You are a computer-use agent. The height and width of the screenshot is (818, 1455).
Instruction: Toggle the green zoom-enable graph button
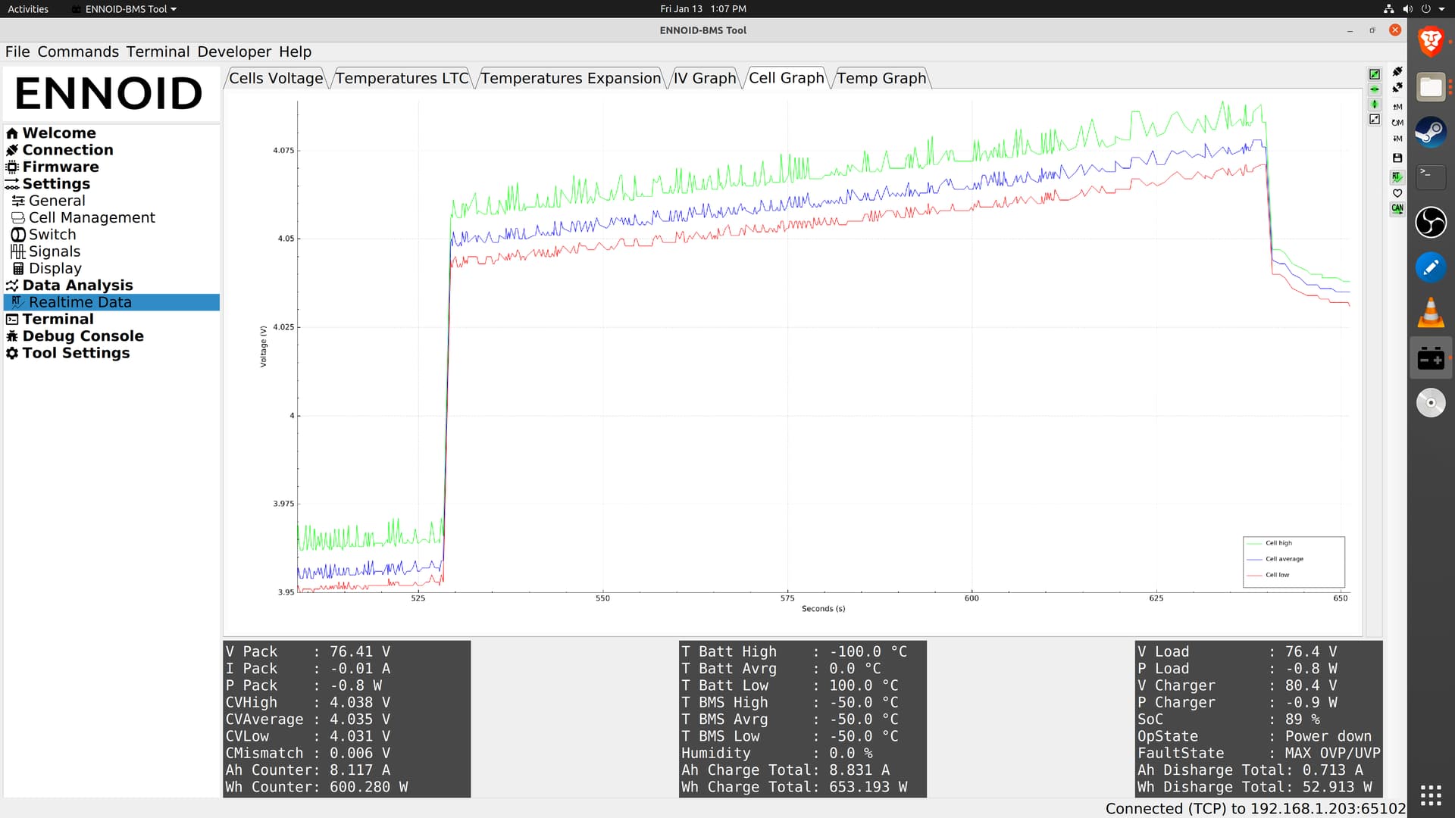coord(1375,74)
